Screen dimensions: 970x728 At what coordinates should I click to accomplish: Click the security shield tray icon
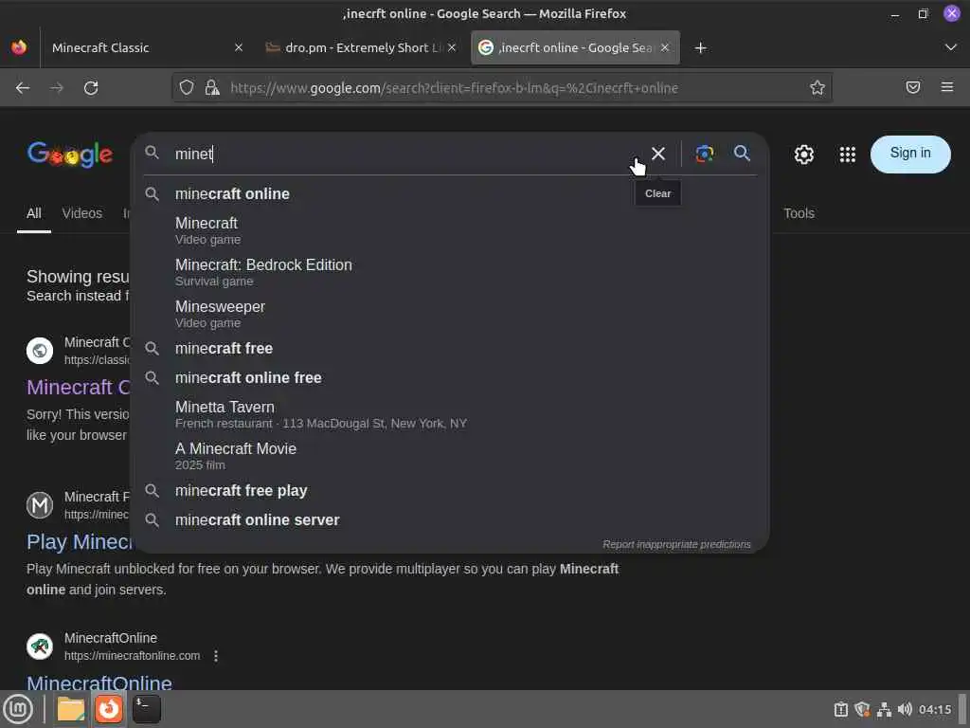tap(862, 709)
